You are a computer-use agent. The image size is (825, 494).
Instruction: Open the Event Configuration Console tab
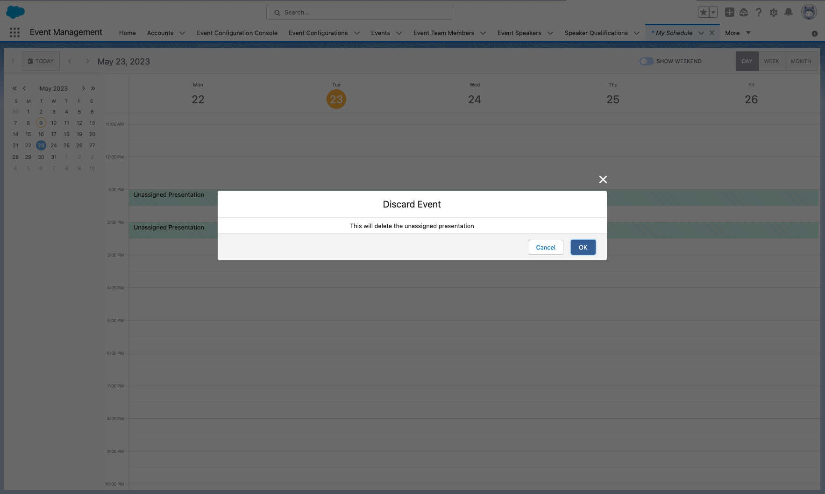click(237, 33)
